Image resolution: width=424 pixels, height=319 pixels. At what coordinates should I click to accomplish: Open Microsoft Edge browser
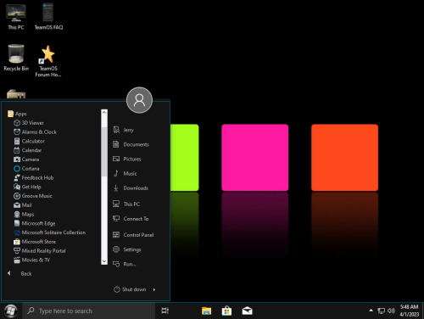click(x=35, y=223)
